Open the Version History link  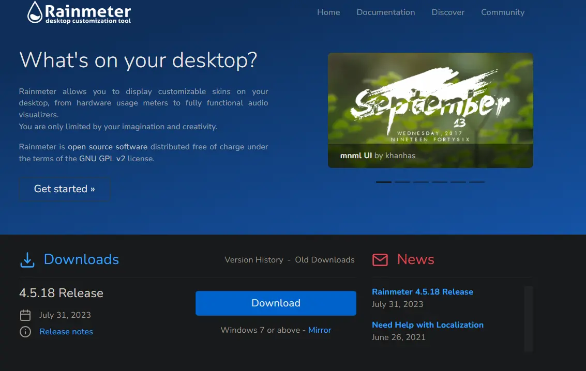coord(254,260)
